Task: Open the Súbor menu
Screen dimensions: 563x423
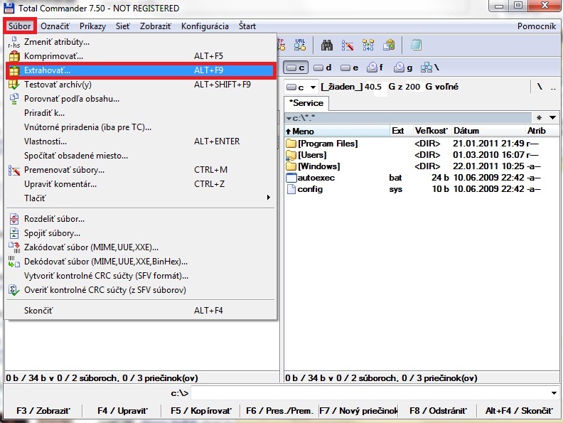Action: click(20, 26)
